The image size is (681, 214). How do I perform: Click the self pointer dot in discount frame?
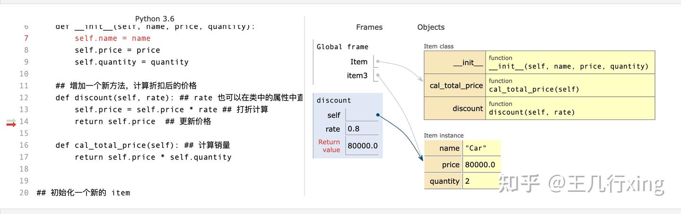pyautogui.click(x=378, y=115)
